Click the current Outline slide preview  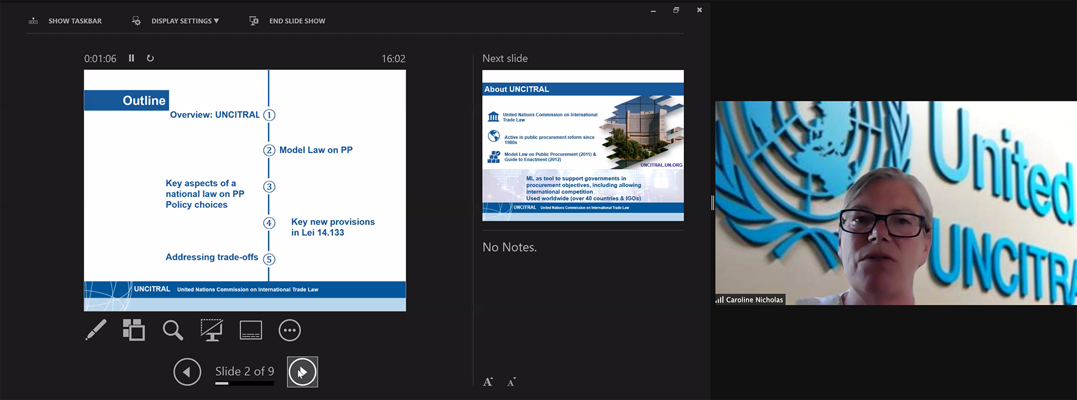(x=245, y=190)
